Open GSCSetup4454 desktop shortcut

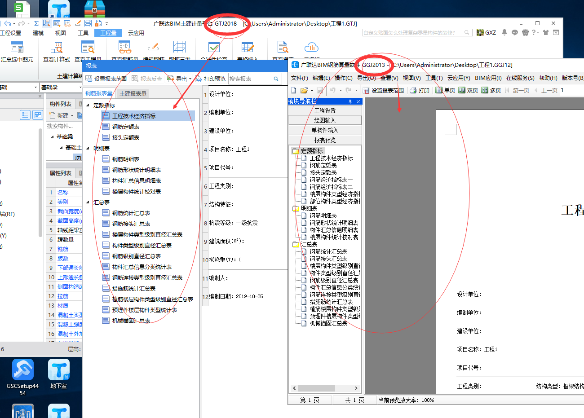22,377
